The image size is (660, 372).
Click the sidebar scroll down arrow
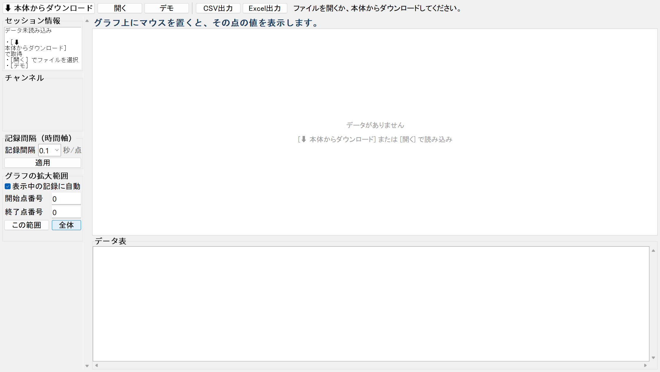(x=87, y=366)
